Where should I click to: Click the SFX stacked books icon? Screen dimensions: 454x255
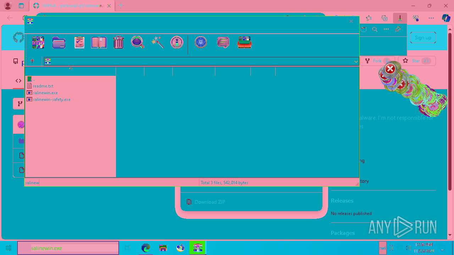click(244, 42)
